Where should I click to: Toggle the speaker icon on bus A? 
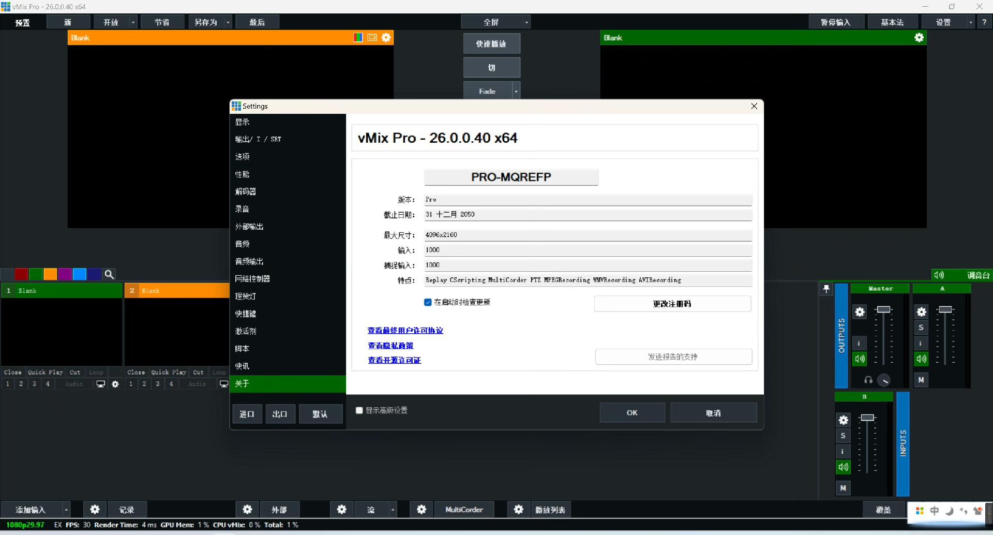(x=921, y=359)
